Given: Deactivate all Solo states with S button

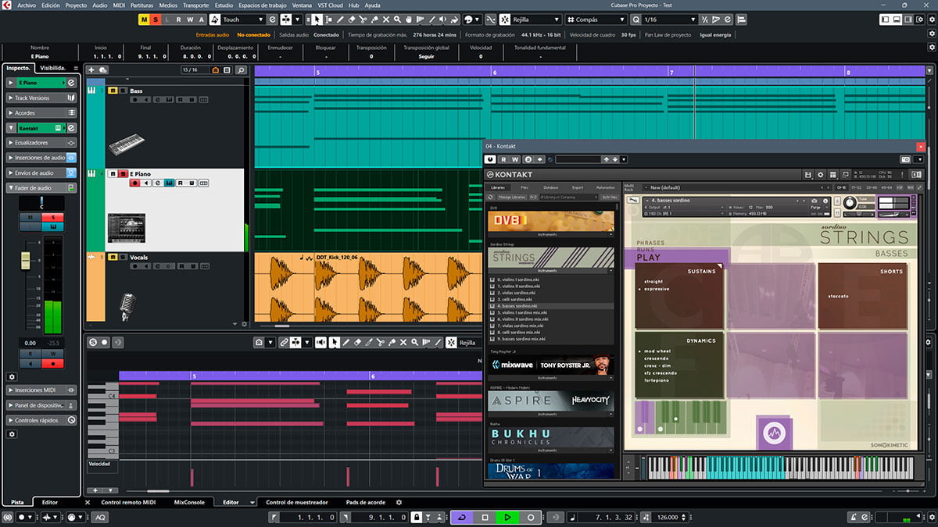Looking at the screenshot, I should (156, 20).
